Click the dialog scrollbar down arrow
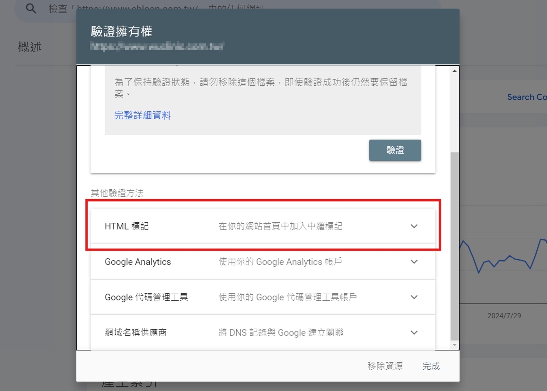The width and height of the screenshot is (547, 391). click(455, 345)
